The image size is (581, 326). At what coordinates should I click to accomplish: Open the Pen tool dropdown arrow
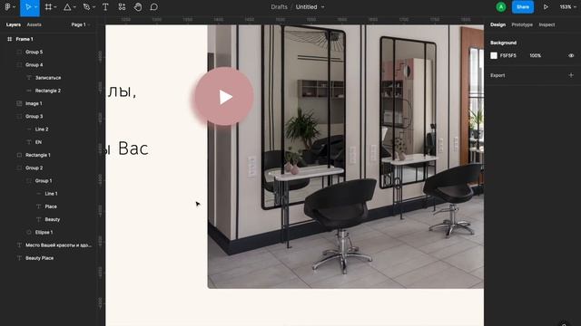[x=94, y=7]
